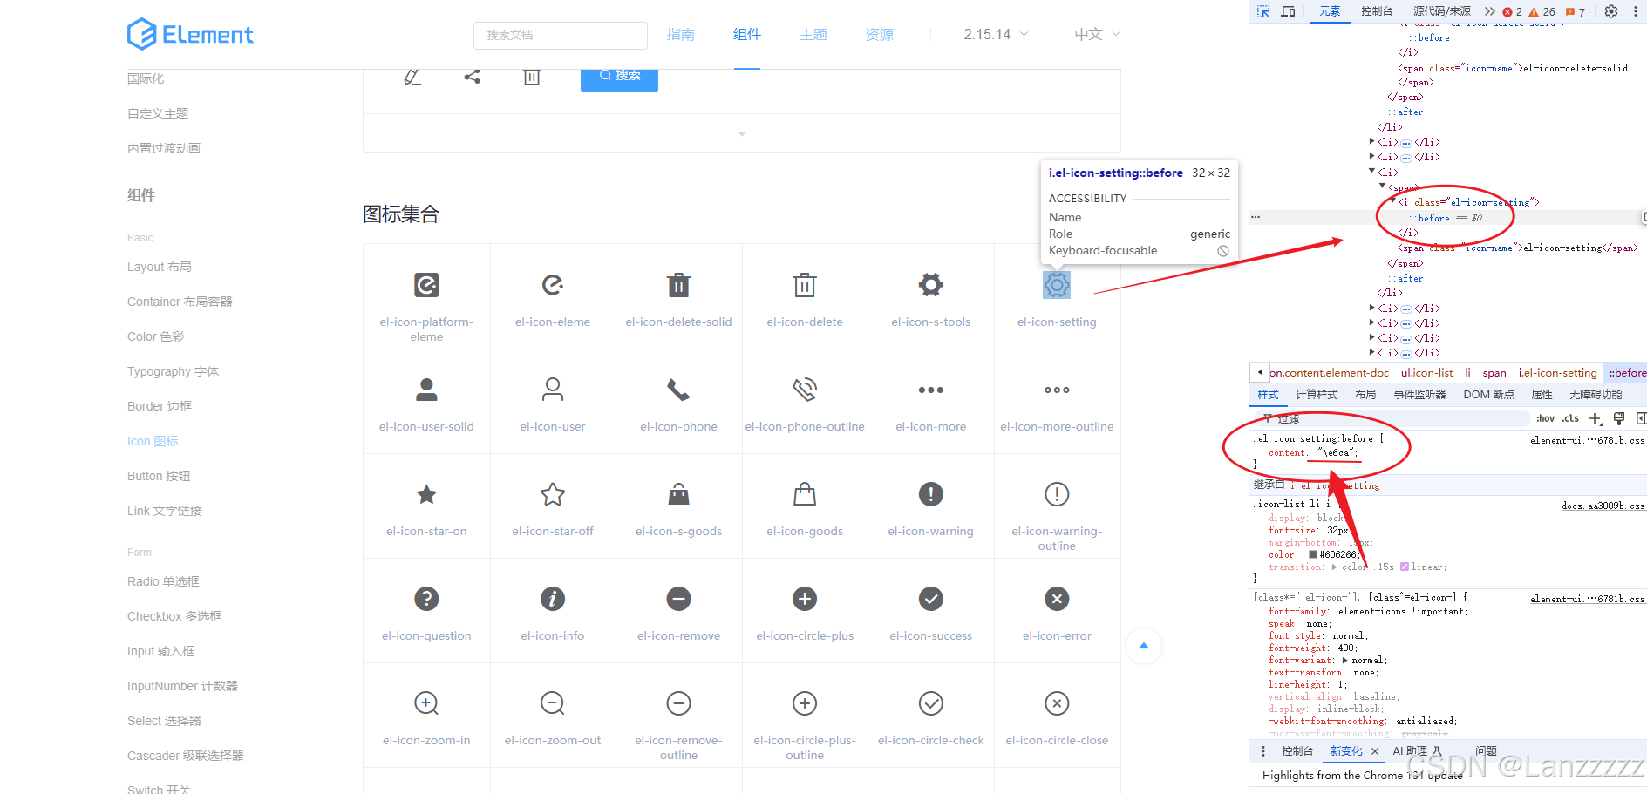Select the el-icon-phone icon

678,390
